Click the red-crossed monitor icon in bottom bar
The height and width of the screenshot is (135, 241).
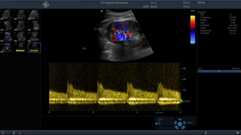(x=20, y=133)
